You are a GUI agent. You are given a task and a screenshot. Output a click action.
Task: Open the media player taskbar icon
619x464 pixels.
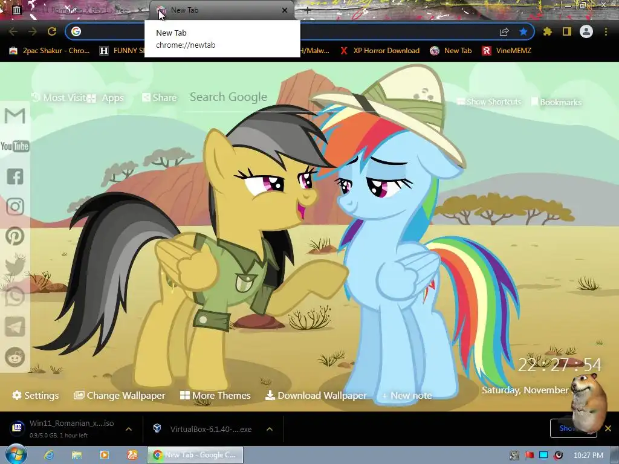[x=105, y=455]
